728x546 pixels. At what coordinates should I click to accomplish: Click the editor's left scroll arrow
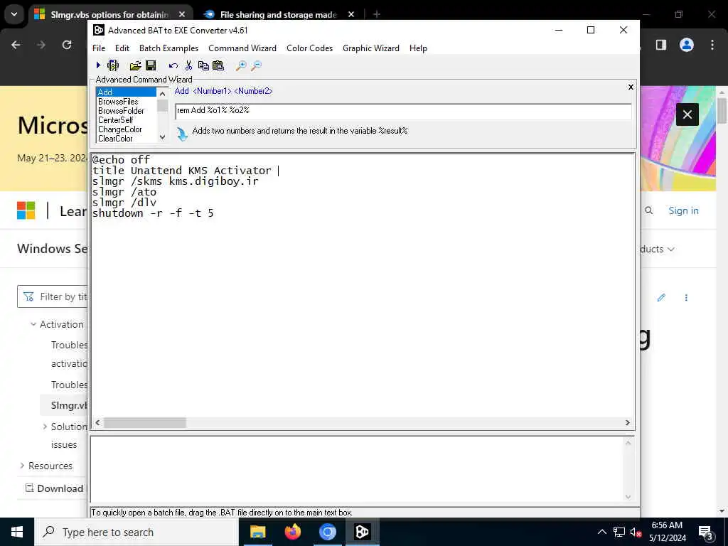coord(98,422)
